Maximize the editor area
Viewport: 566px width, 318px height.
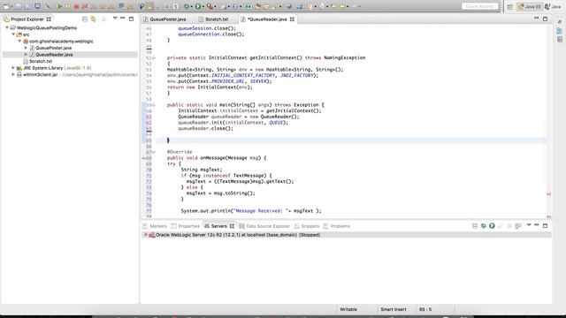point(545,19)
